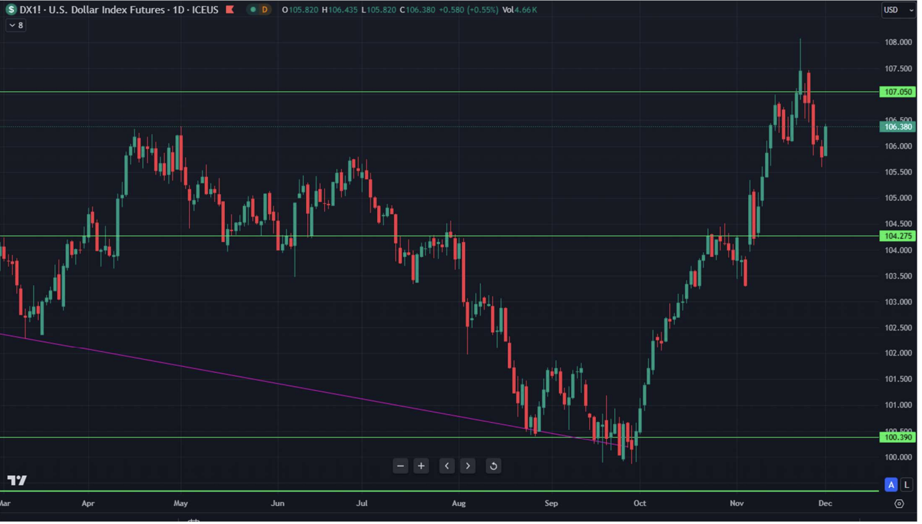The height and width of the screenshot is (524, 922).
Task: Click the TradingView logo
Action: coord(17,480)
